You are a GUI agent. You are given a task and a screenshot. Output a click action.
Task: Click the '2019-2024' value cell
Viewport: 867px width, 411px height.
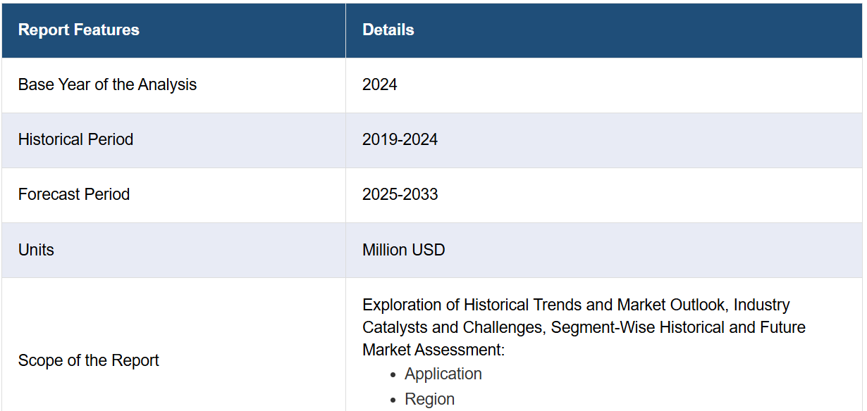click(604, 140)
